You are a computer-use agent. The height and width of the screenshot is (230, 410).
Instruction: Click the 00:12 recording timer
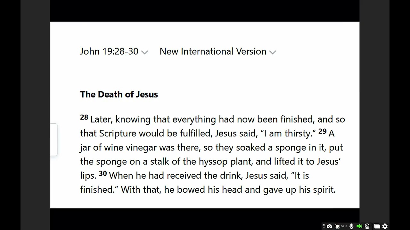point(344,226)
